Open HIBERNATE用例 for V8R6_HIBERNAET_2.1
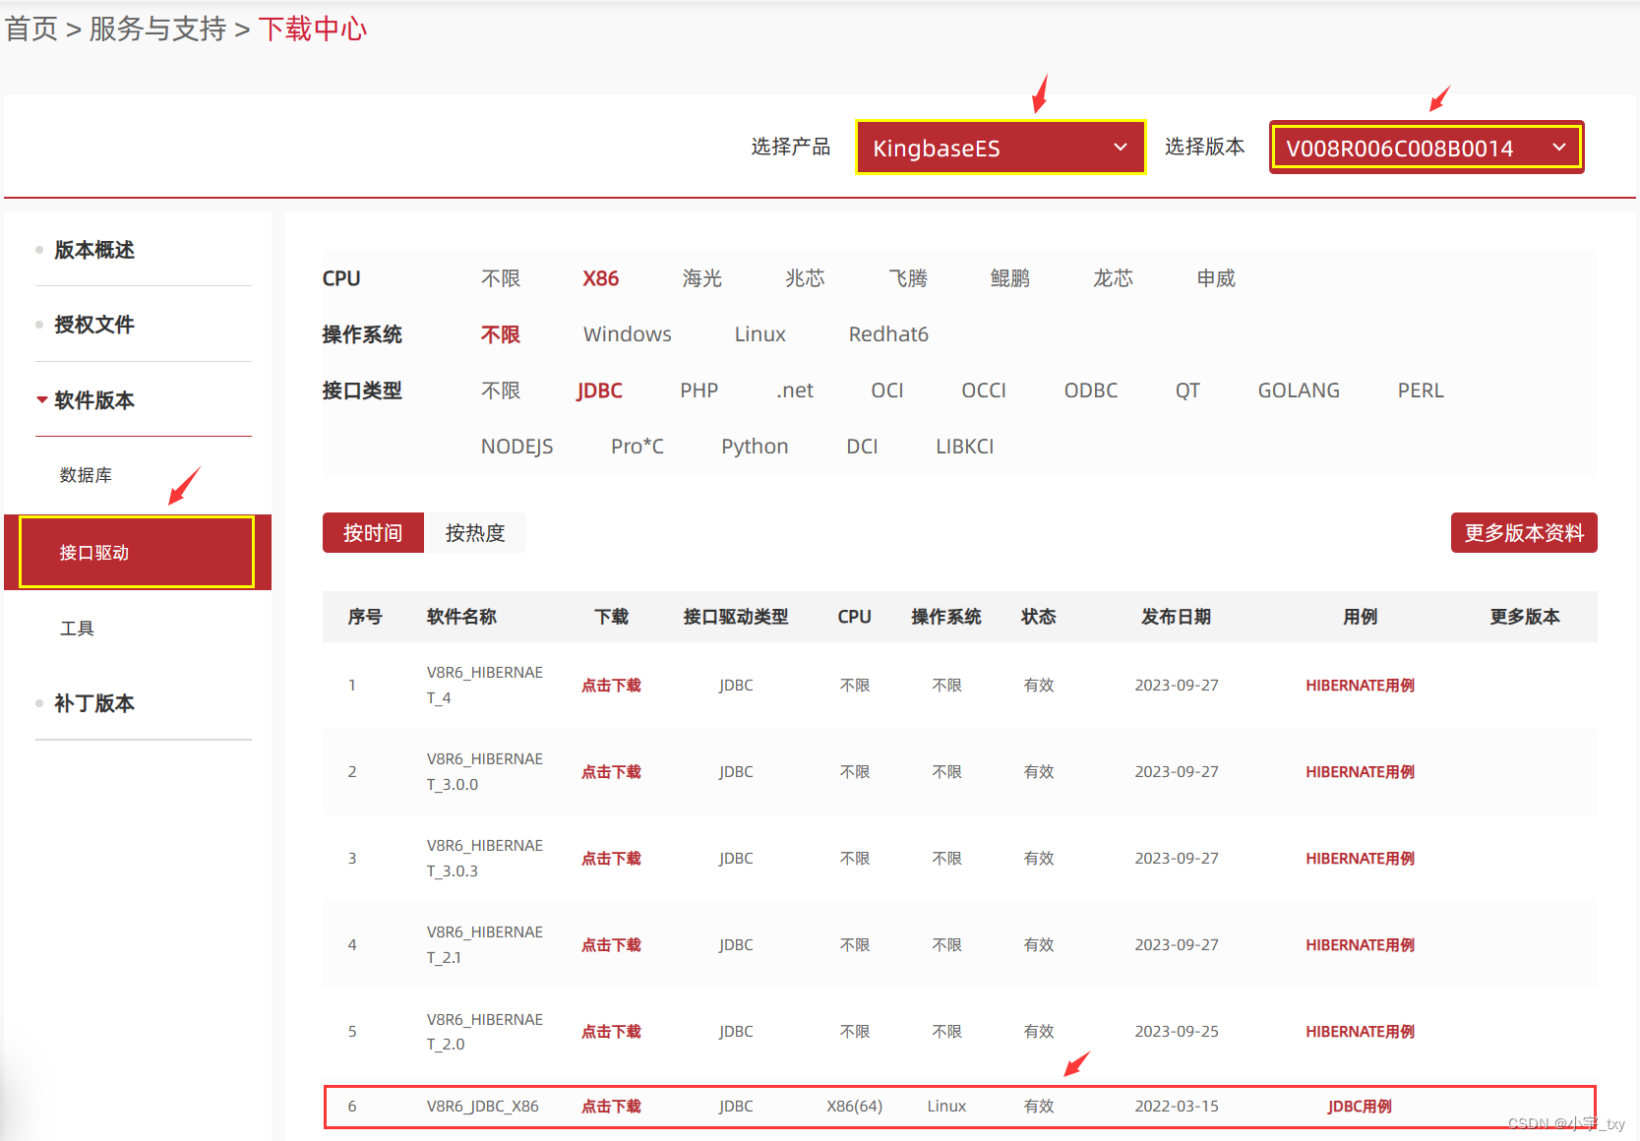Screen dimensions: 1640x1141 pyautogui.click(x=1360, y=945)
